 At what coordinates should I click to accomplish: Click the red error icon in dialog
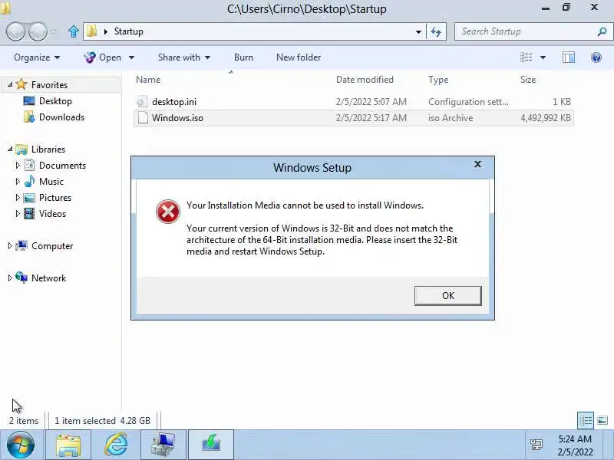point(168,212)
